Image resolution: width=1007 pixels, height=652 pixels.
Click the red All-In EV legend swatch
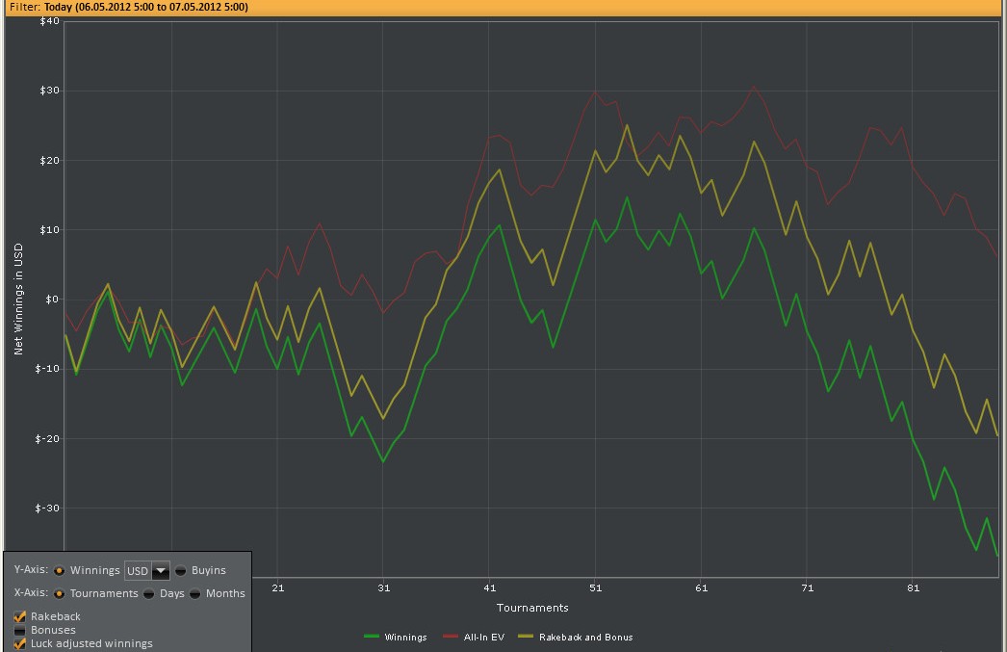click(451, 637)
